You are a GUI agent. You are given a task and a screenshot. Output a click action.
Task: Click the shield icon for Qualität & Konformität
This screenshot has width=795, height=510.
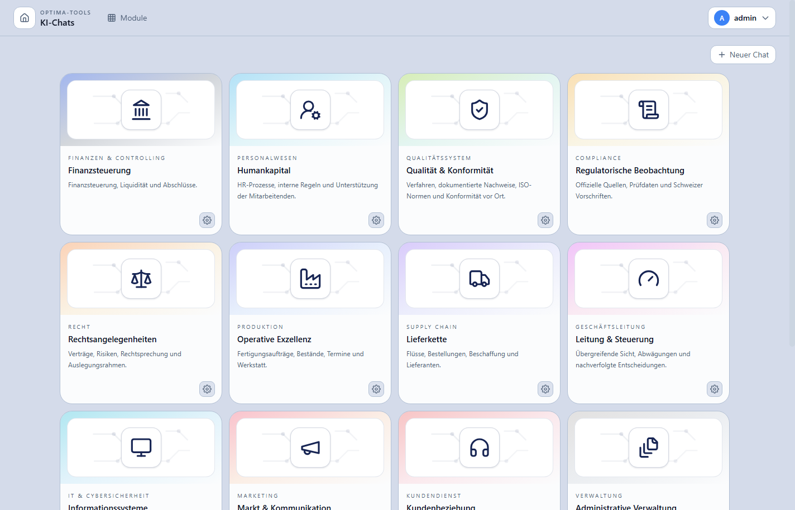(480, 110)
